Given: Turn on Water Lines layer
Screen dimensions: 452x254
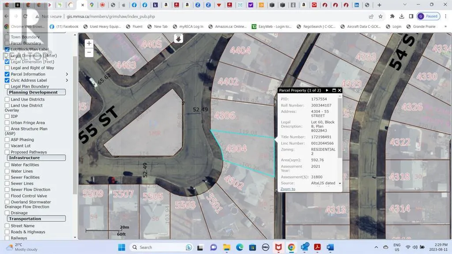Looking at the screenshot, I should coord(7,171).
